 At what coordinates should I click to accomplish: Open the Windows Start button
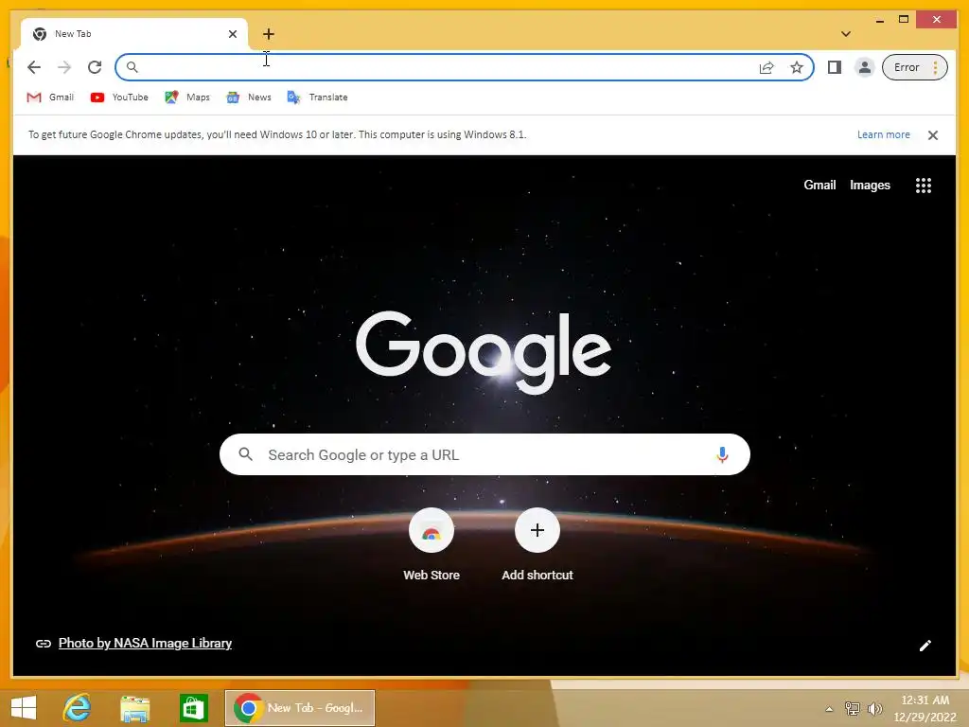point(24,708)
